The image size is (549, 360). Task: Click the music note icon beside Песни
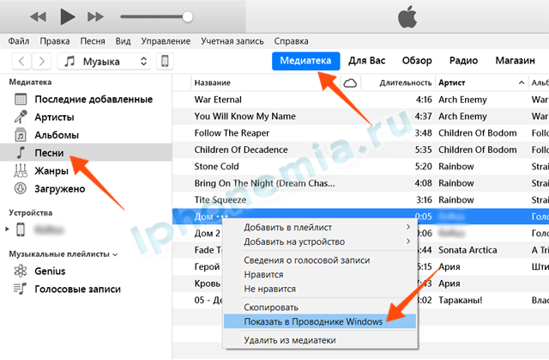pos(21,152)
